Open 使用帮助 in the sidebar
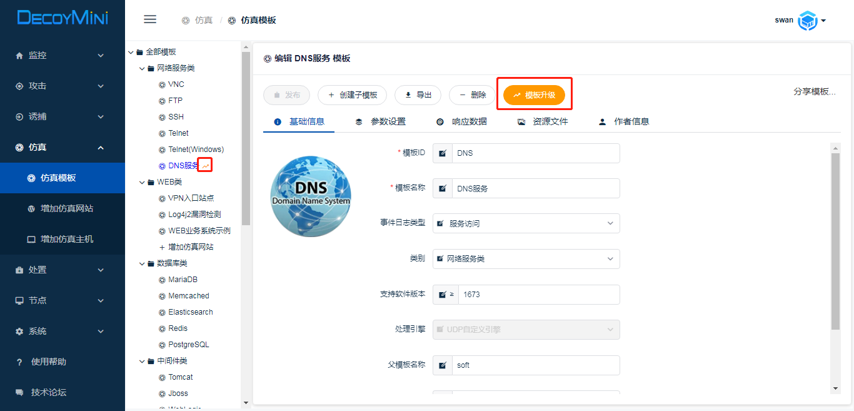This screenshot has height=411, width=854. 48,362
